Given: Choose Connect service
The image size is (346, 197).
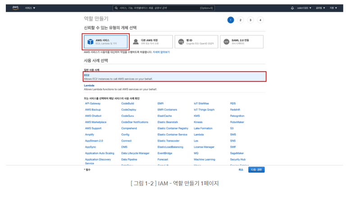Looking at the screenshot, I should [126, 141].
